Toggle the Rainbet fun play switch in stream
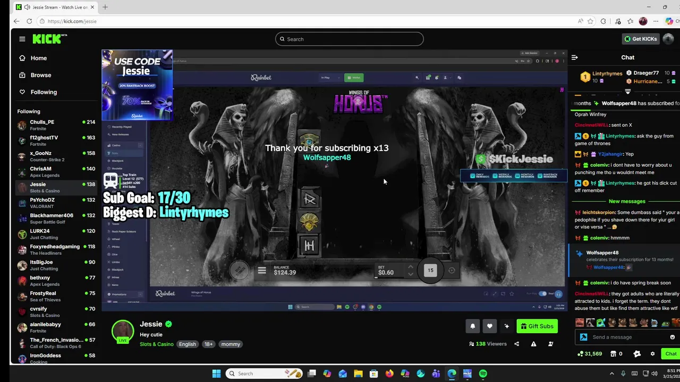Screen dimensions: 680x382 [x=542, y=293]
